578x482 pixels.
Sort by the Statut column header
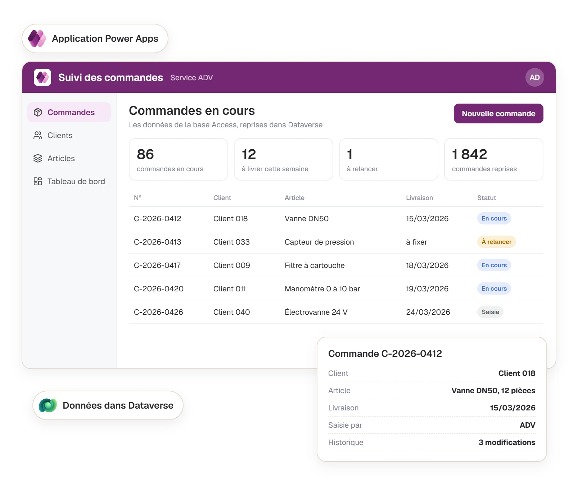point(487,198)
